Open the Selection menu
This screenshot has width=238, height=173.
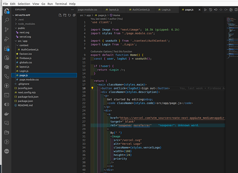click(24, 4)
